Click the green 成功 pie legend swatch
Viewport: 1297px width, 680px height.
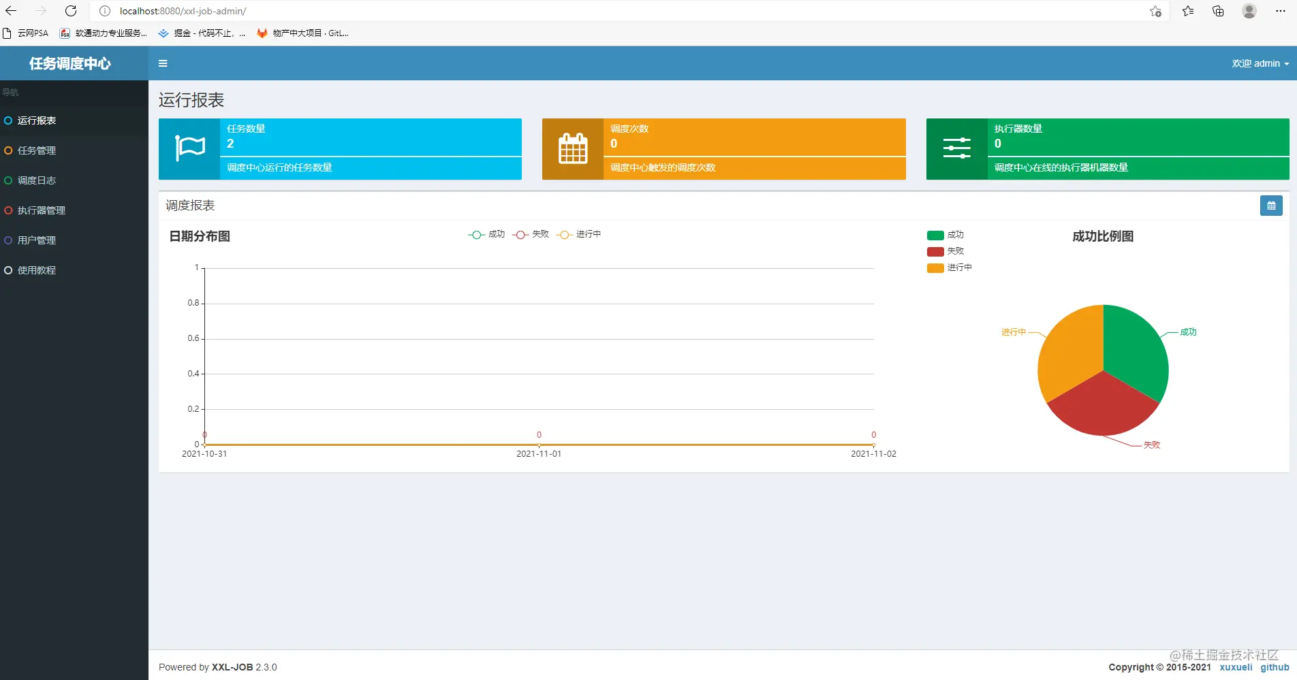click(935, 236)
